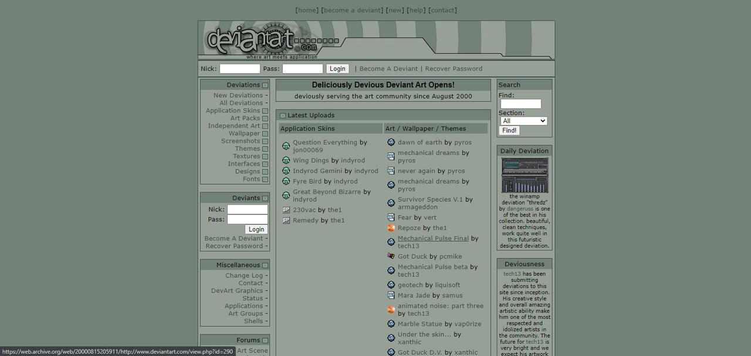Click the WP icon beside dawn of earth
The image size is (751, 356).
(391, 142)
